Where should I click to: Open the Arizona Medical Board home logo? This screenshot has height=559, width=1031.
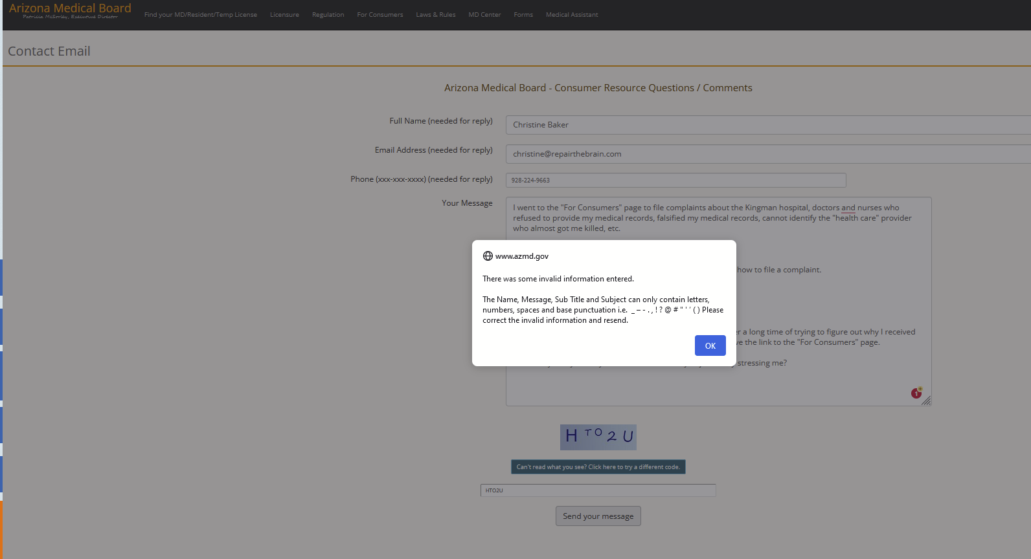[x=70, y=10]
